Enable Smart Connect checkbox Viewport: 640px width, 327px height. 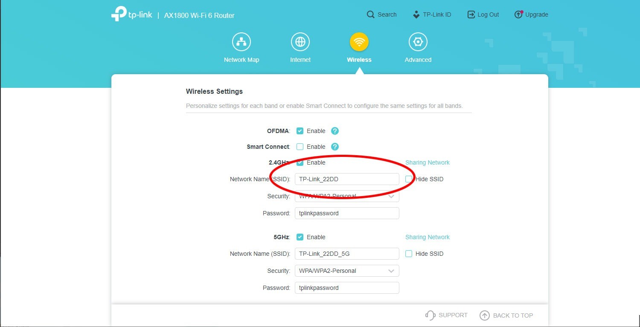[x=300, y=147]
